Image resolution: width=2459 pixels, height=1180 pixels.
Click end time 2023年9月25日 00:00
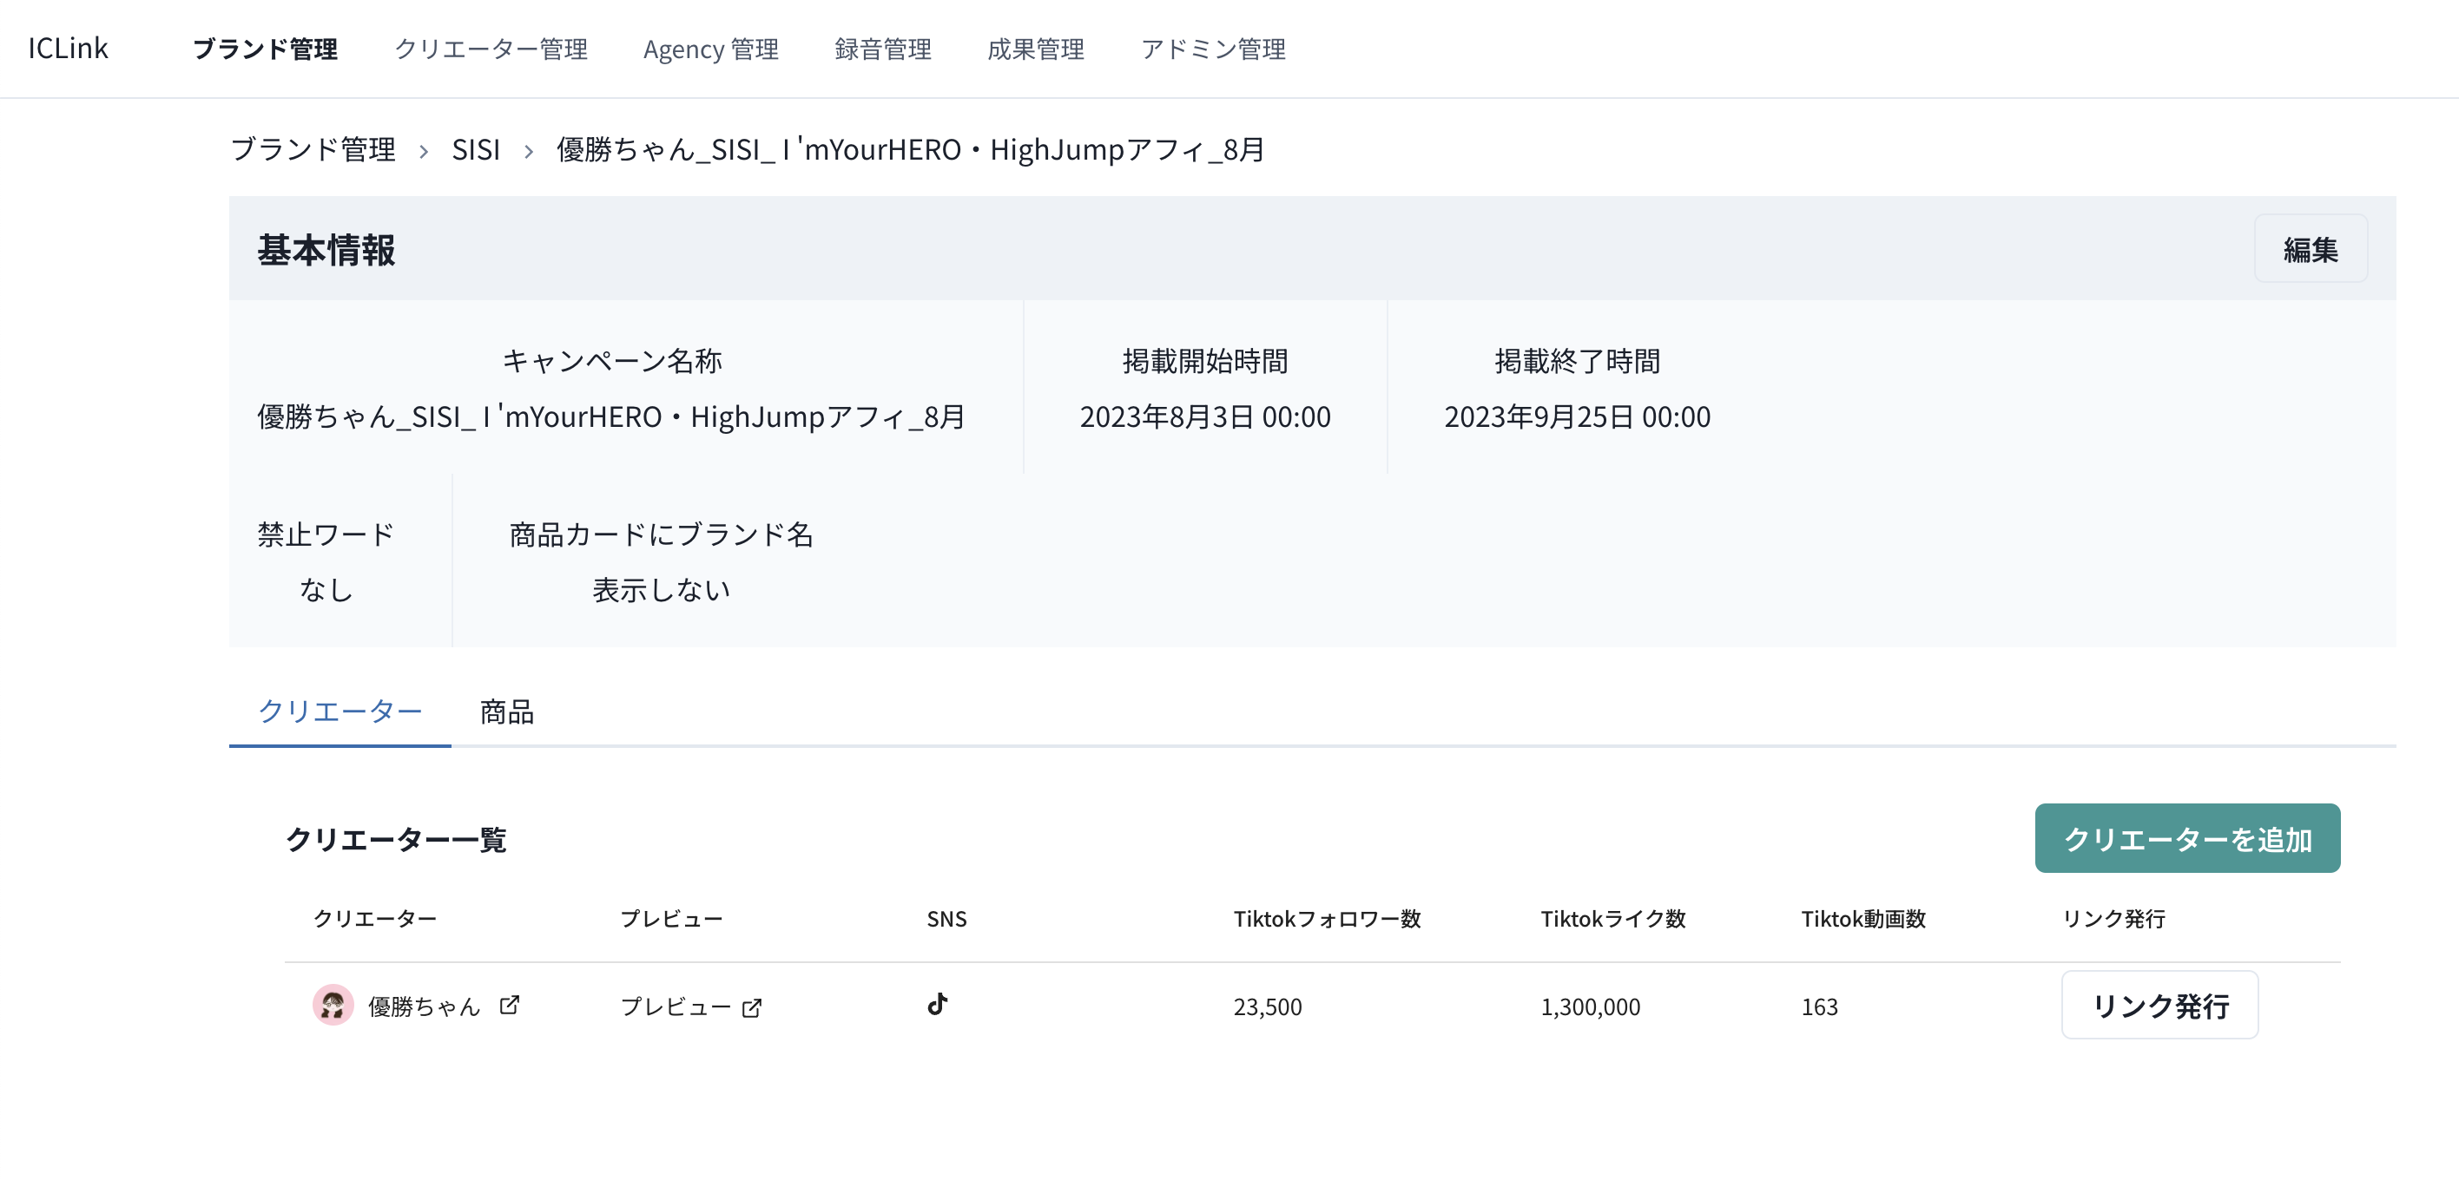1577,416
